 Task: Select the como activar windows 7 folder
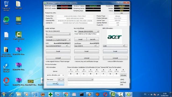pos(6,52)
